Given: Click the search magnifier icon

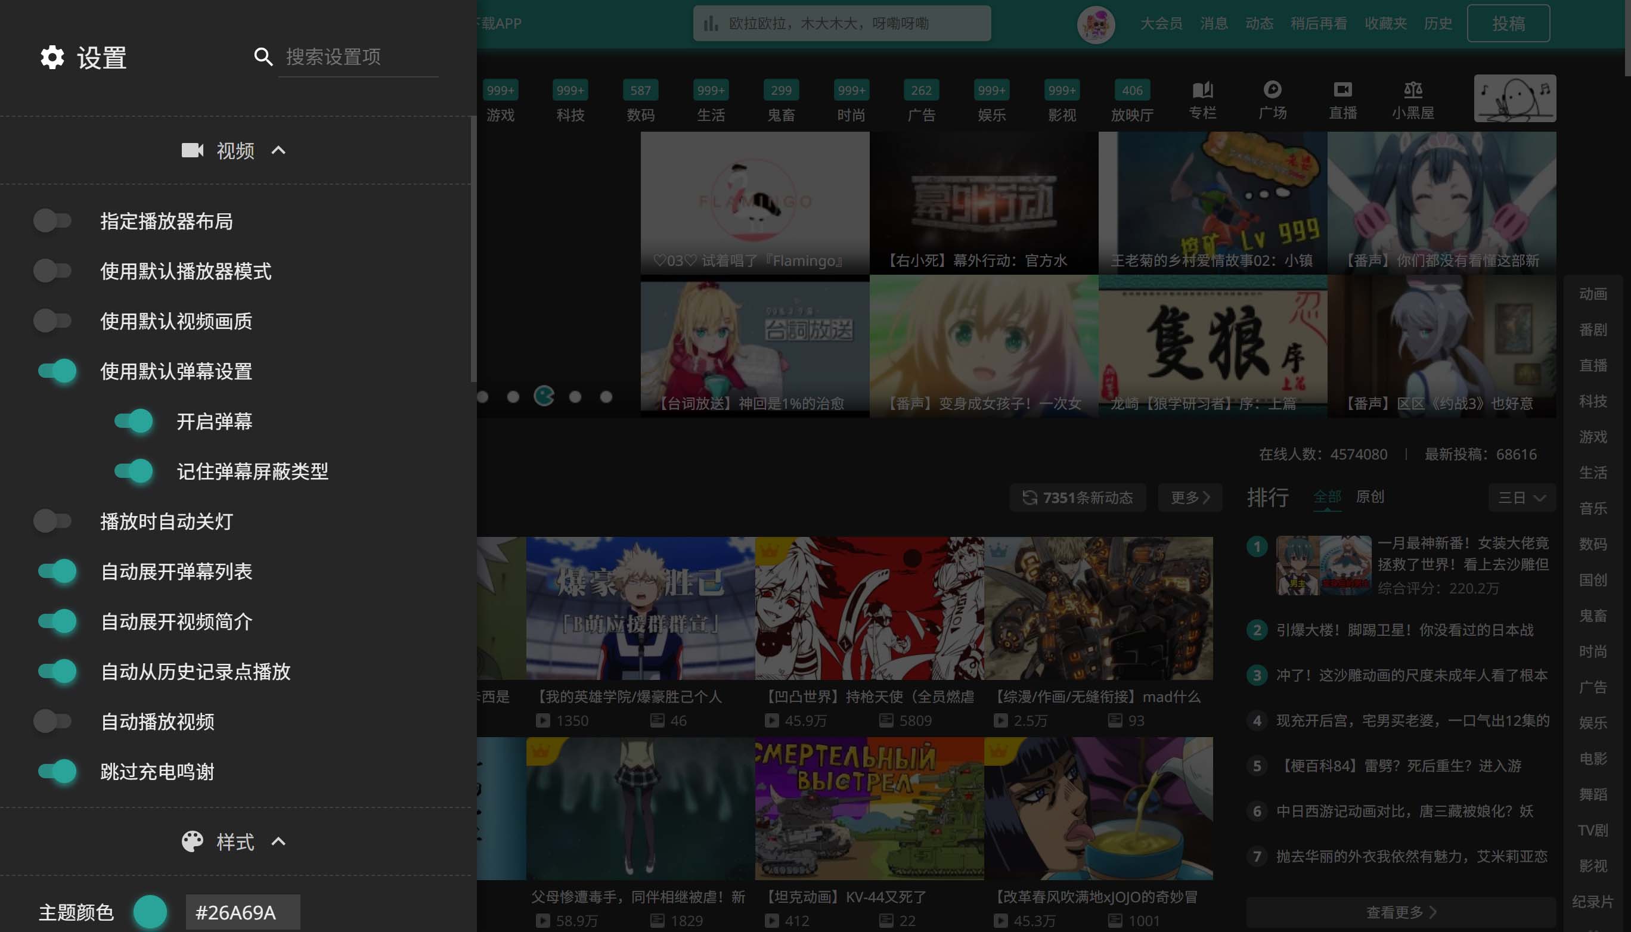Looking at the screenshot, I should pyautogui.click(x=263, y=57).
